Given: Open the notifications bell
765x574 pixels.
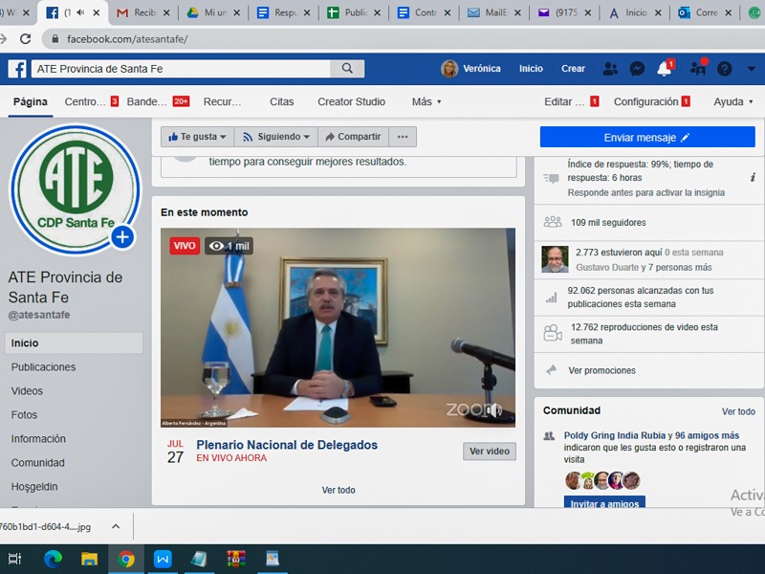Looking at the screenshot, I should 664,69.
